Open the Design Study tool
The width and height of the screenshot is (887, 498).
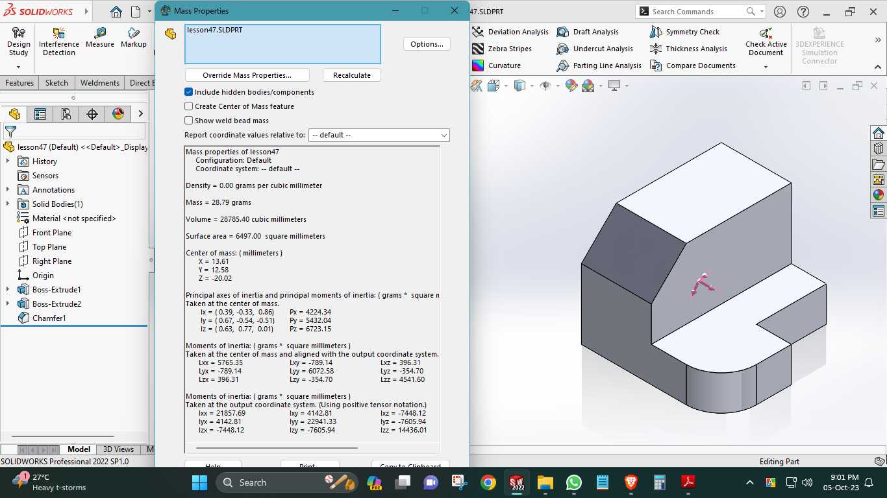point(19,41)
